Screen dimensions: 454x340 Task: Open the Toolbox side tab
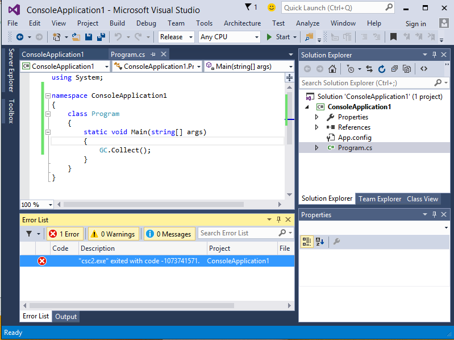(x=11, y=111)
